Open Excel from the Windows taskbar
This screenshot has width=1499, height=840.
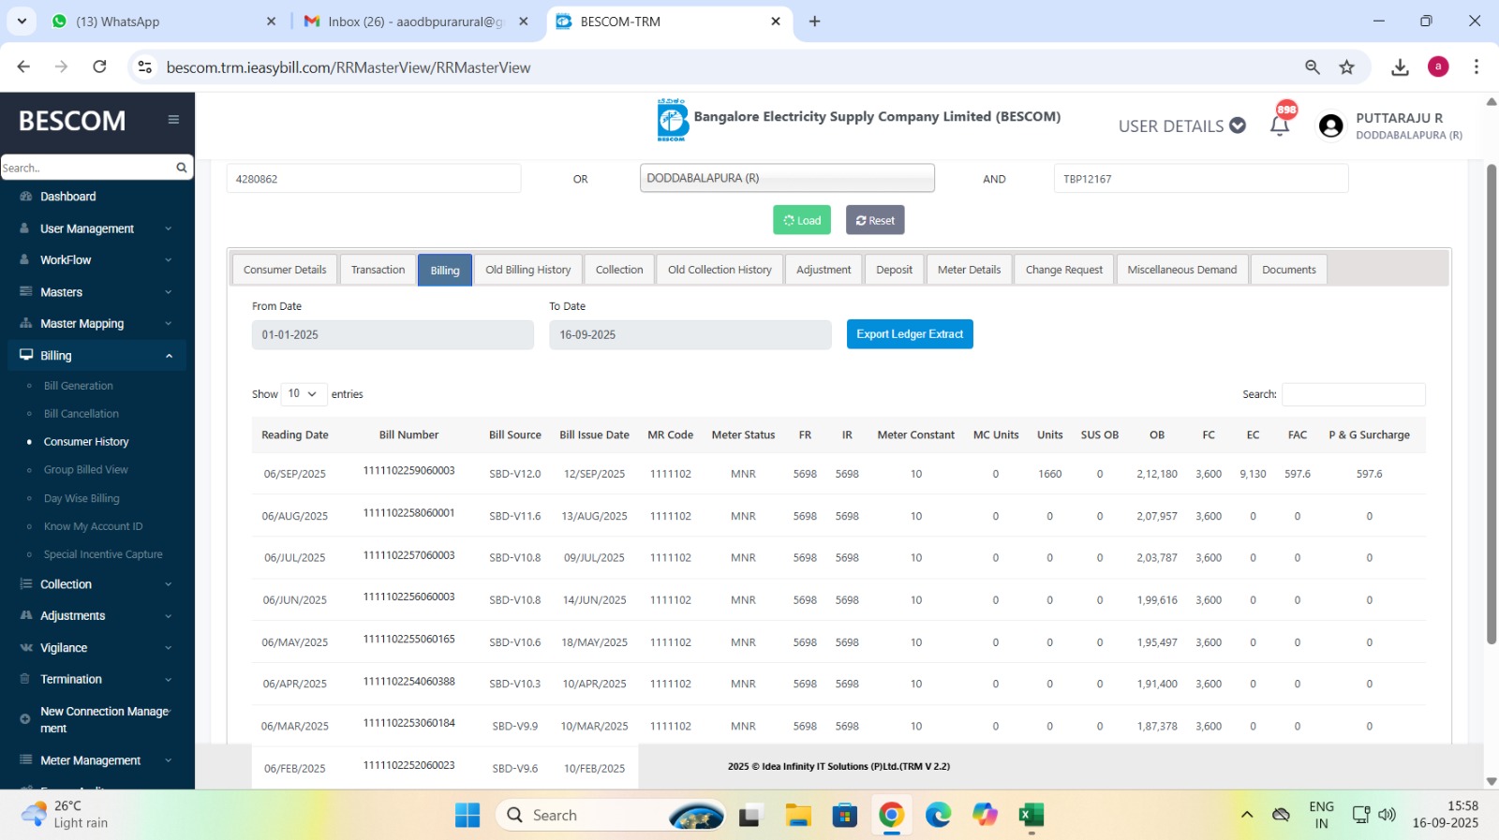[1031, 816]
